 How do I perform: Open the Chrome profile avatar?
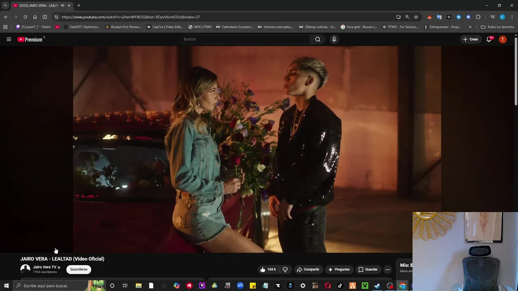pyautogui.click(x=502, y=17)
